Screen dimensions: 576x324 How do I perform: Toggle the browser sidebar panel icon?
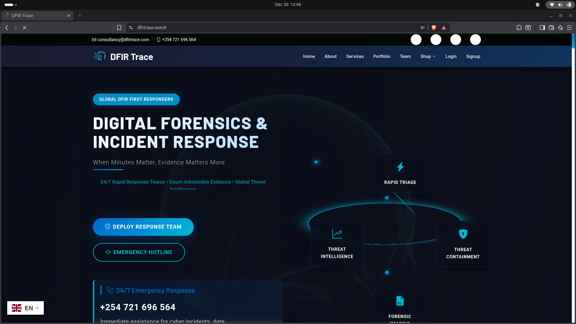542,27
